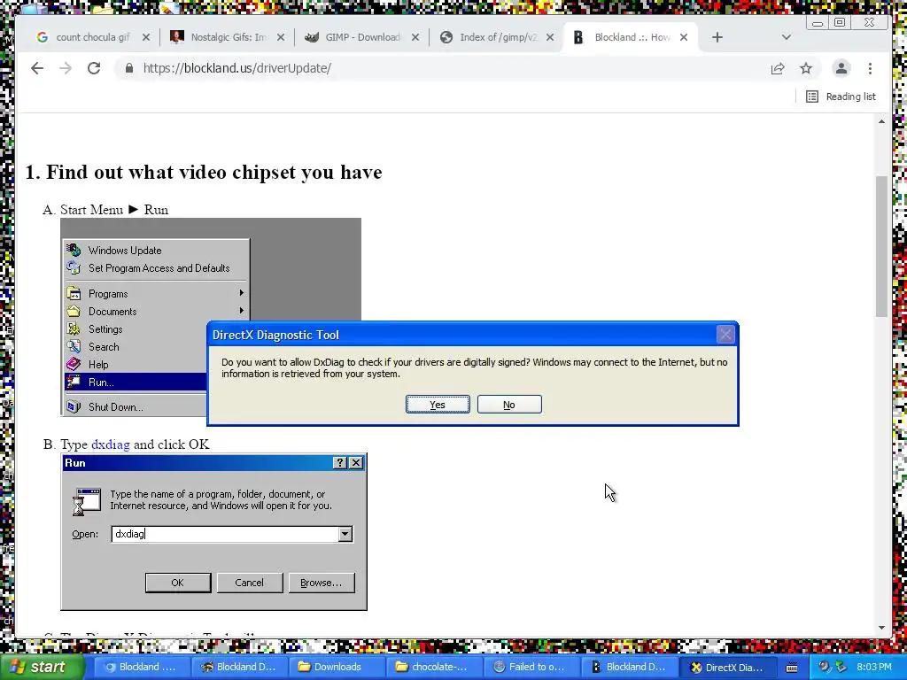This screenshot has height=680, width=907.
Task: Switch to the Nostalgic Gifs tab
Action: coord(220,37)
